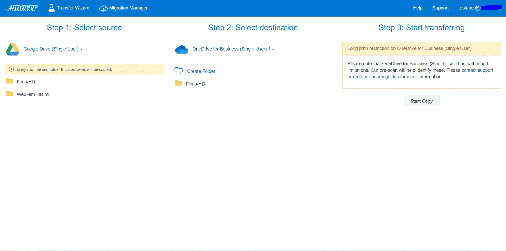Click the Migration Manager cloud upload icon
The height and width of the screenshot is (251, 506).
pyautogui.click(x=103, y=8)
